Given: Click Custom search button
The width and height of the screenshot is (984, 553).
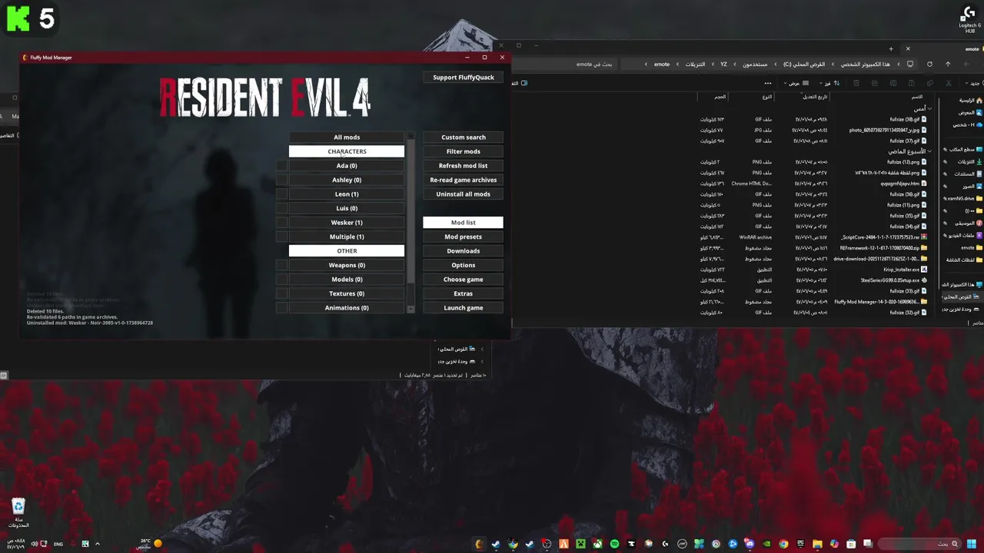Looking at the screenshot, I should (463, 137).
